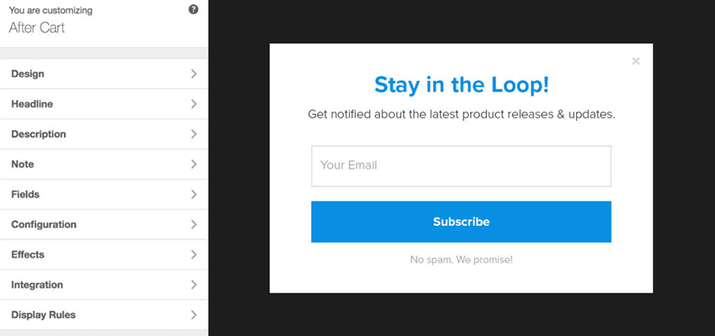Select the "Stay in the Loop!" headline
The width and height of the screenshot is (715, 336).
pyautogui.click(x=461, y=85)
